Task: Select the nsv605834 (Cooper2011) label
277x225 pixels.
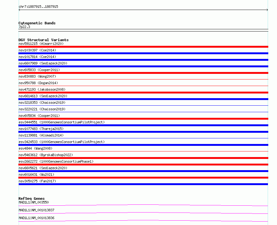Action: coord(39,116)
